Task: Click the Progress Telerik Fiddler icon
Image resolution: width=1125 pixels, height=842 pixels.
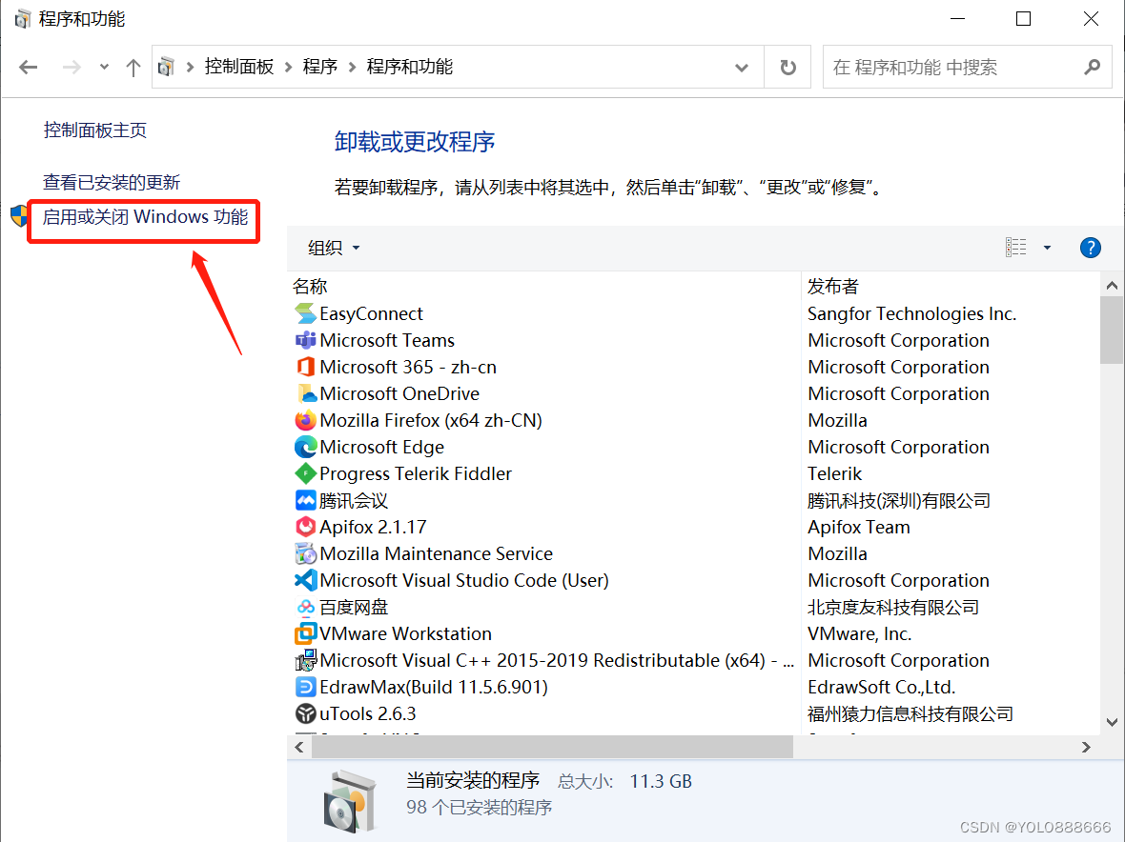Action: (306, 473)
